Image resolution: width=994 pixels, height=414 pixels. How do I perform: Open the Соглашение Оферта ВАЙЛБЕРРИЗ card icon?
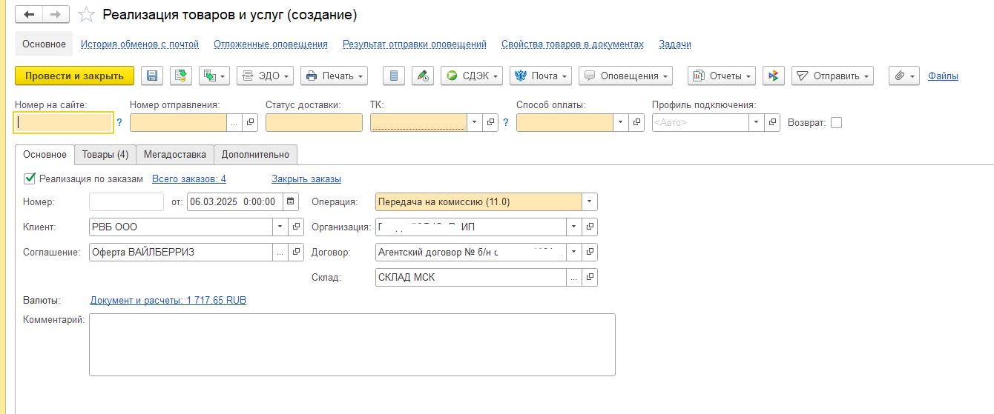[296, 252]
